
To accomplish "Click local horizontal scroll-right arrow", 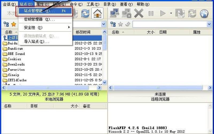I will 100,88.
